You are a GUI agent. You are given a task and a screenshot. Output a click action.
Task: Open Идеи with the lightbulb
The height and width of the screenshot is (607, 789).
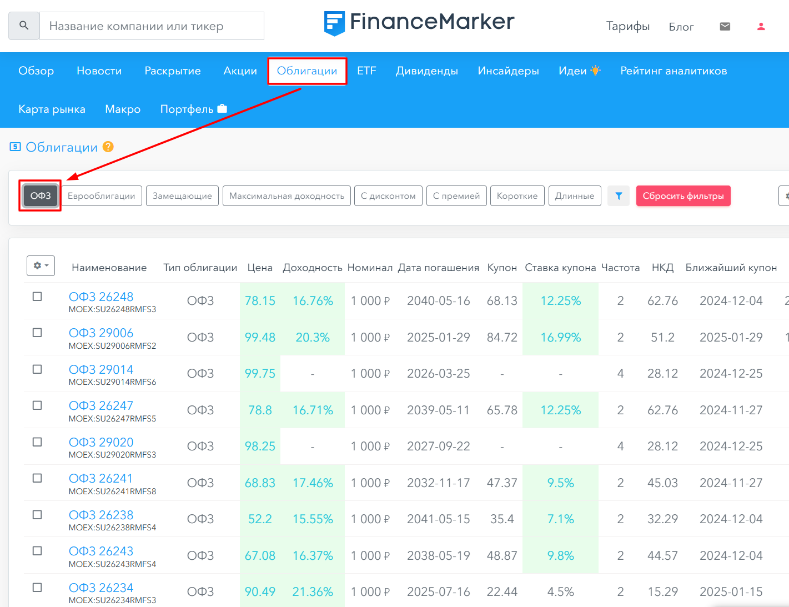580,71
